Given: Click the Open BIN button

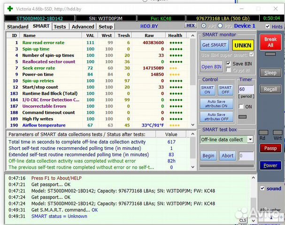Looking at the screenshot, I should click(x=211, y=67).
